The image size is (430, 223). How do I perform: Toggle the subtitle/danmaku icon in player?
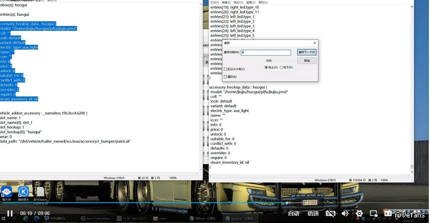(x=331, y=214)
